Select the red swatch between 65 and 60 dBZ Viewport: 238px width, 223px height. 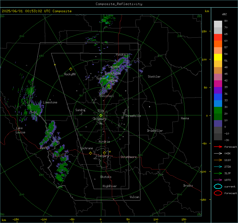218,37
